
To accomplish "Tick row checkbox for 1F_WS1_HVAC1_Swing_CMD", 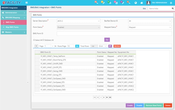I will [37, 71].
